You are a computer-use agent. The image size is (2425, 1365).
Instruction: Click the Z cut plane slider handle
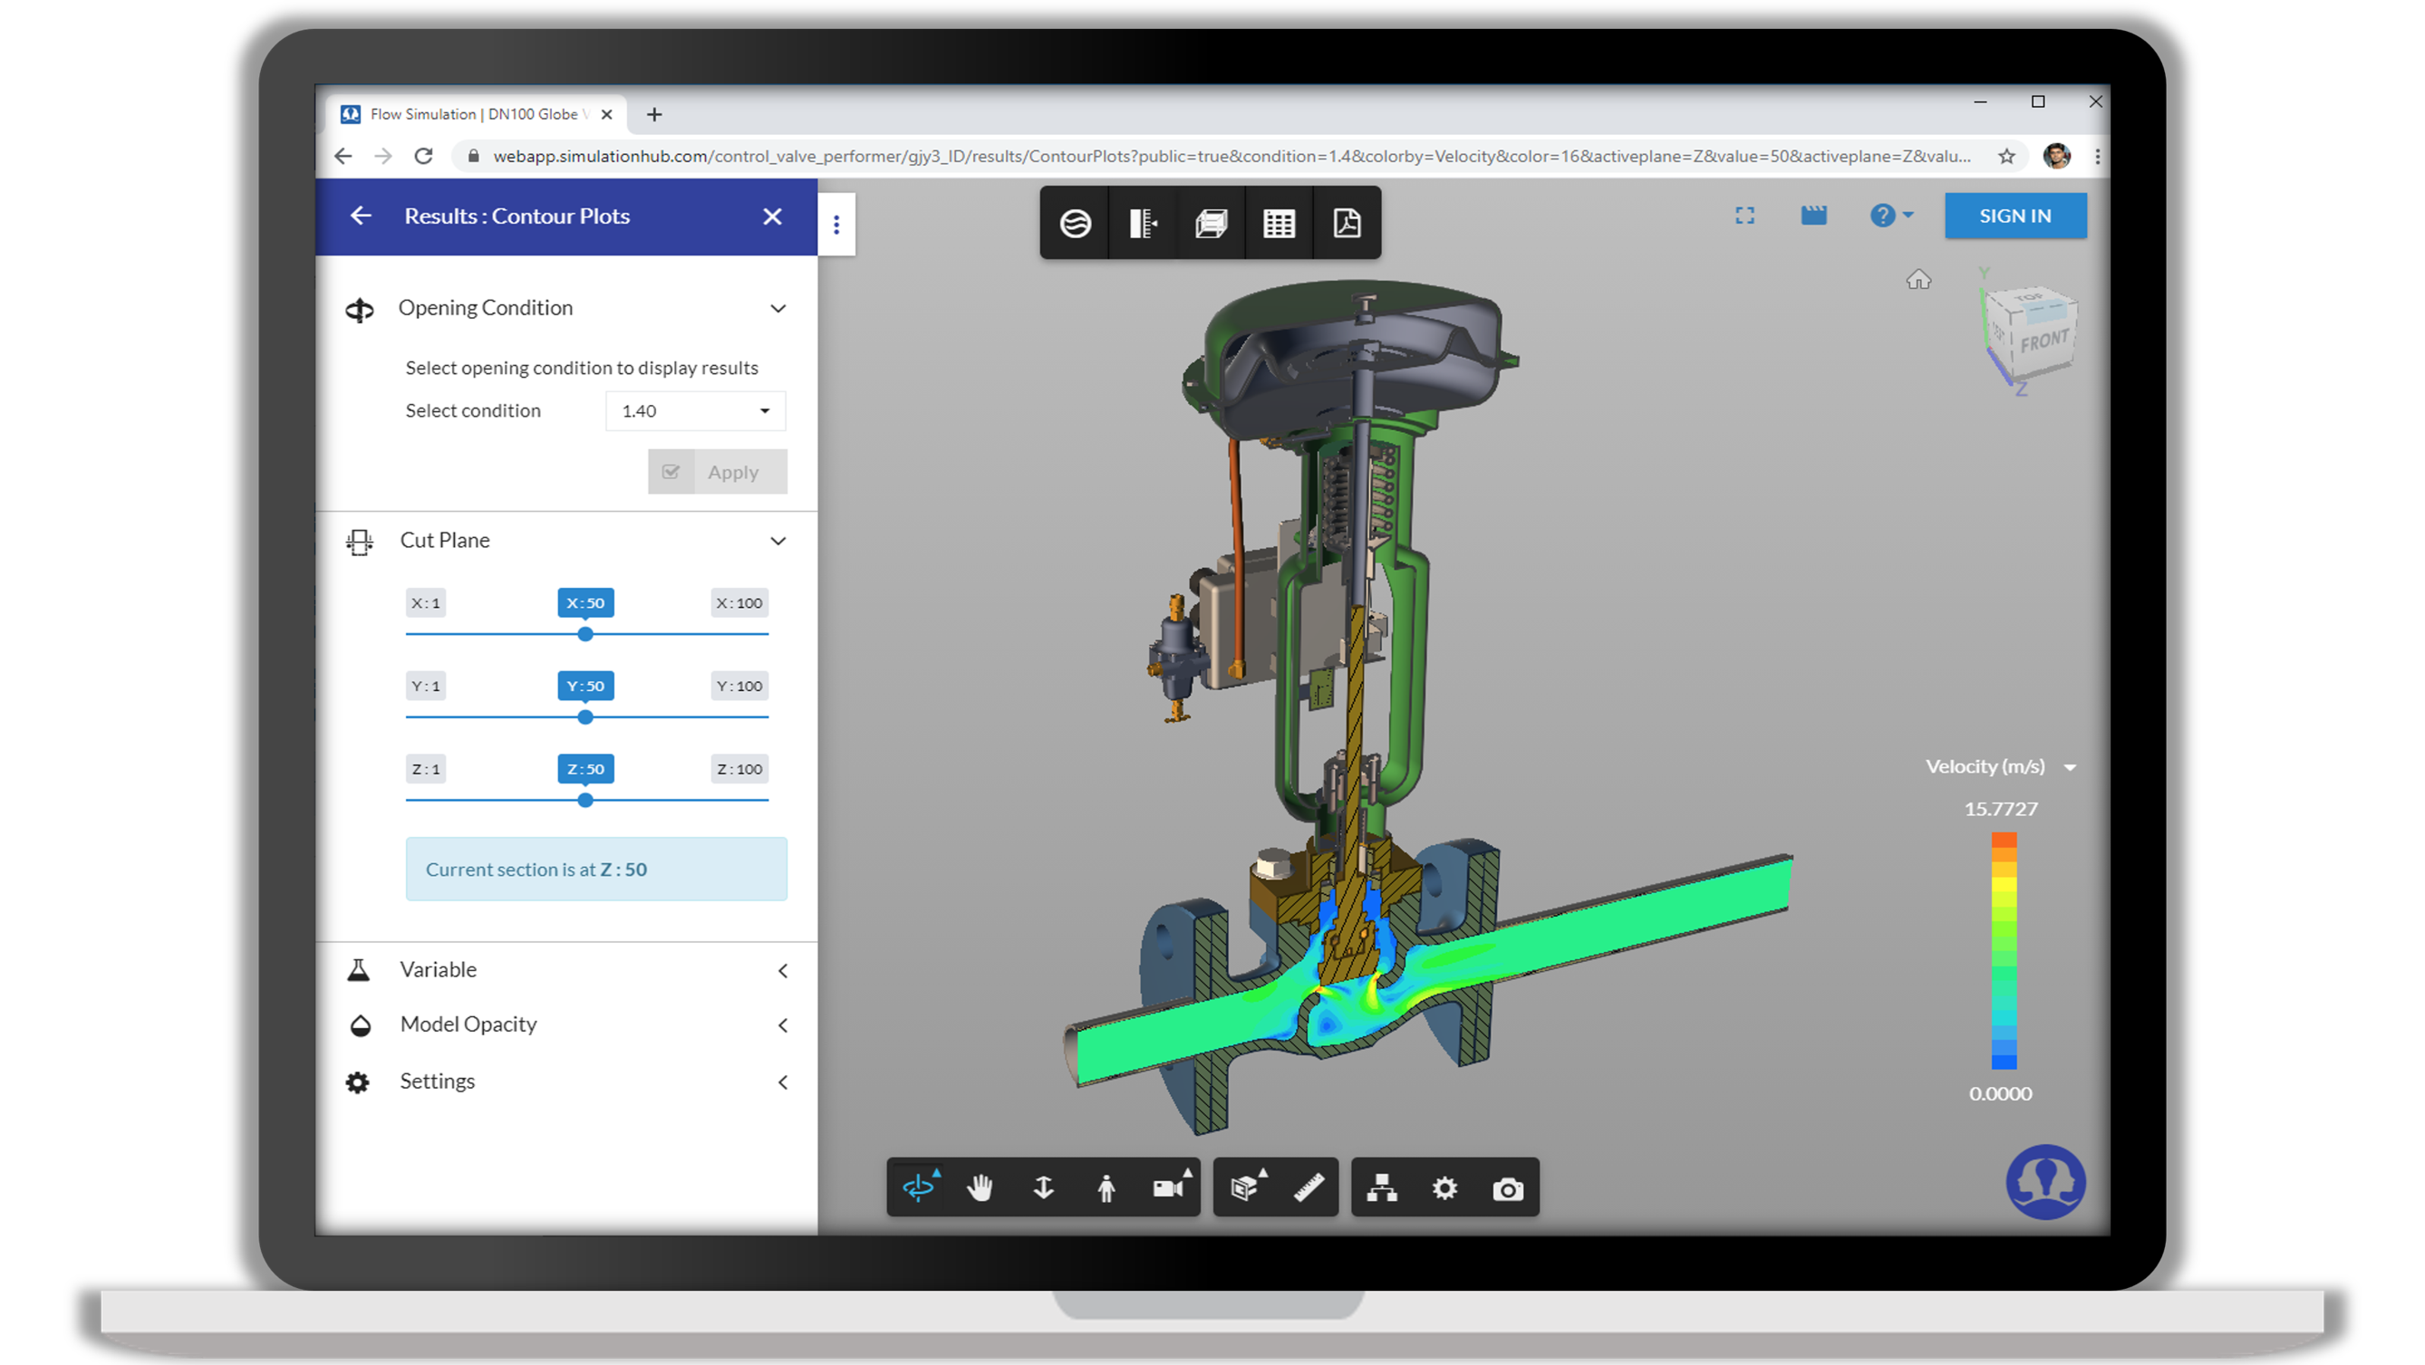pos(585,801)
